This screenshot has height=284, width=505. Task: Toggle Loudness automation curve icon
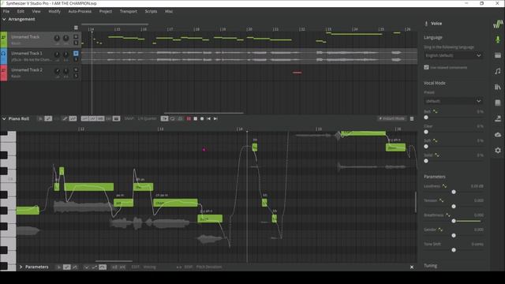pos(444,186)
